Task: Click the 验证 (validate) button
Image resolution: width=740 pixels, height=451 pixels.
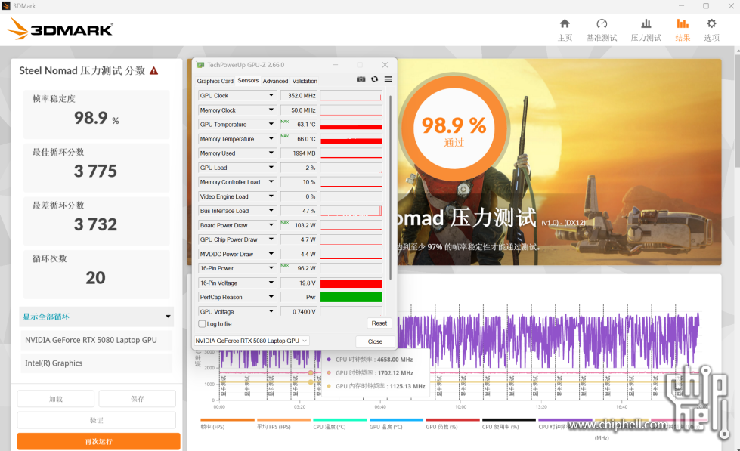Action: pyautogui.click(x=96, y=420)
